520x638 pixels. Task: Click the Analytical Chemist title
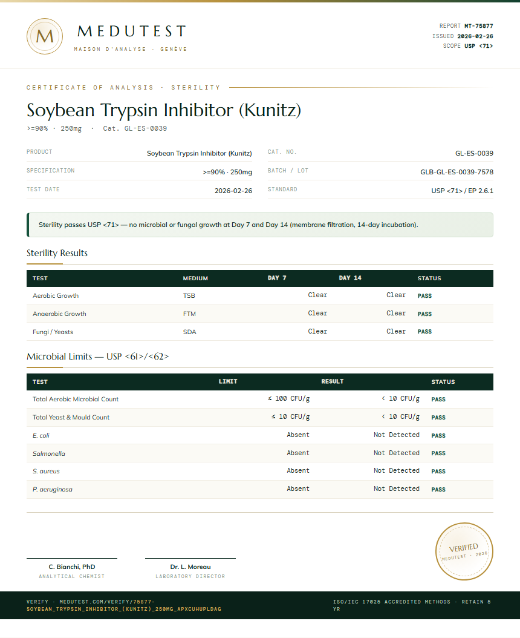click(72, 576)
